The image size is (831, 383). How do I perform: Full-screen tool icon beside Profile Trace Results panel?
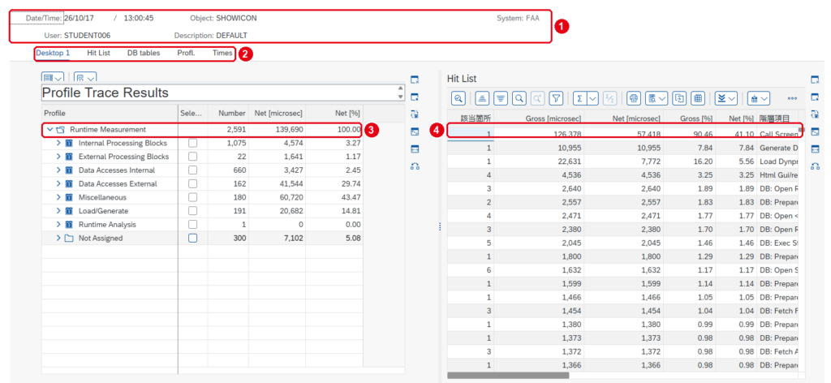415,132
